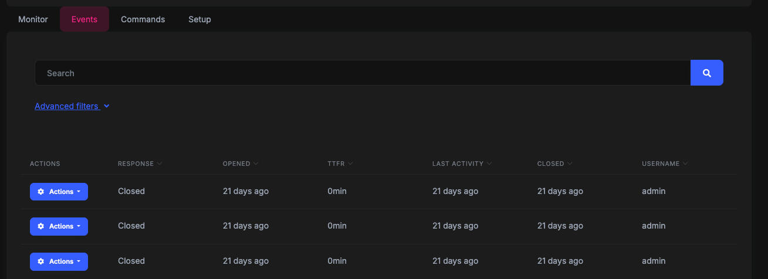Viewport: 768px width, 279px height.
Task: Click the gear icon in third row's Actions
Action: pos(40,261)
